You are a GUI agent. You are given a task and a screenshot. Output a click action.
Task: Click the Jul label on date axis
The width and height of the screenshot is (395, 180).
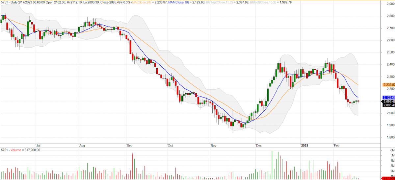click(x=38, y=145)
